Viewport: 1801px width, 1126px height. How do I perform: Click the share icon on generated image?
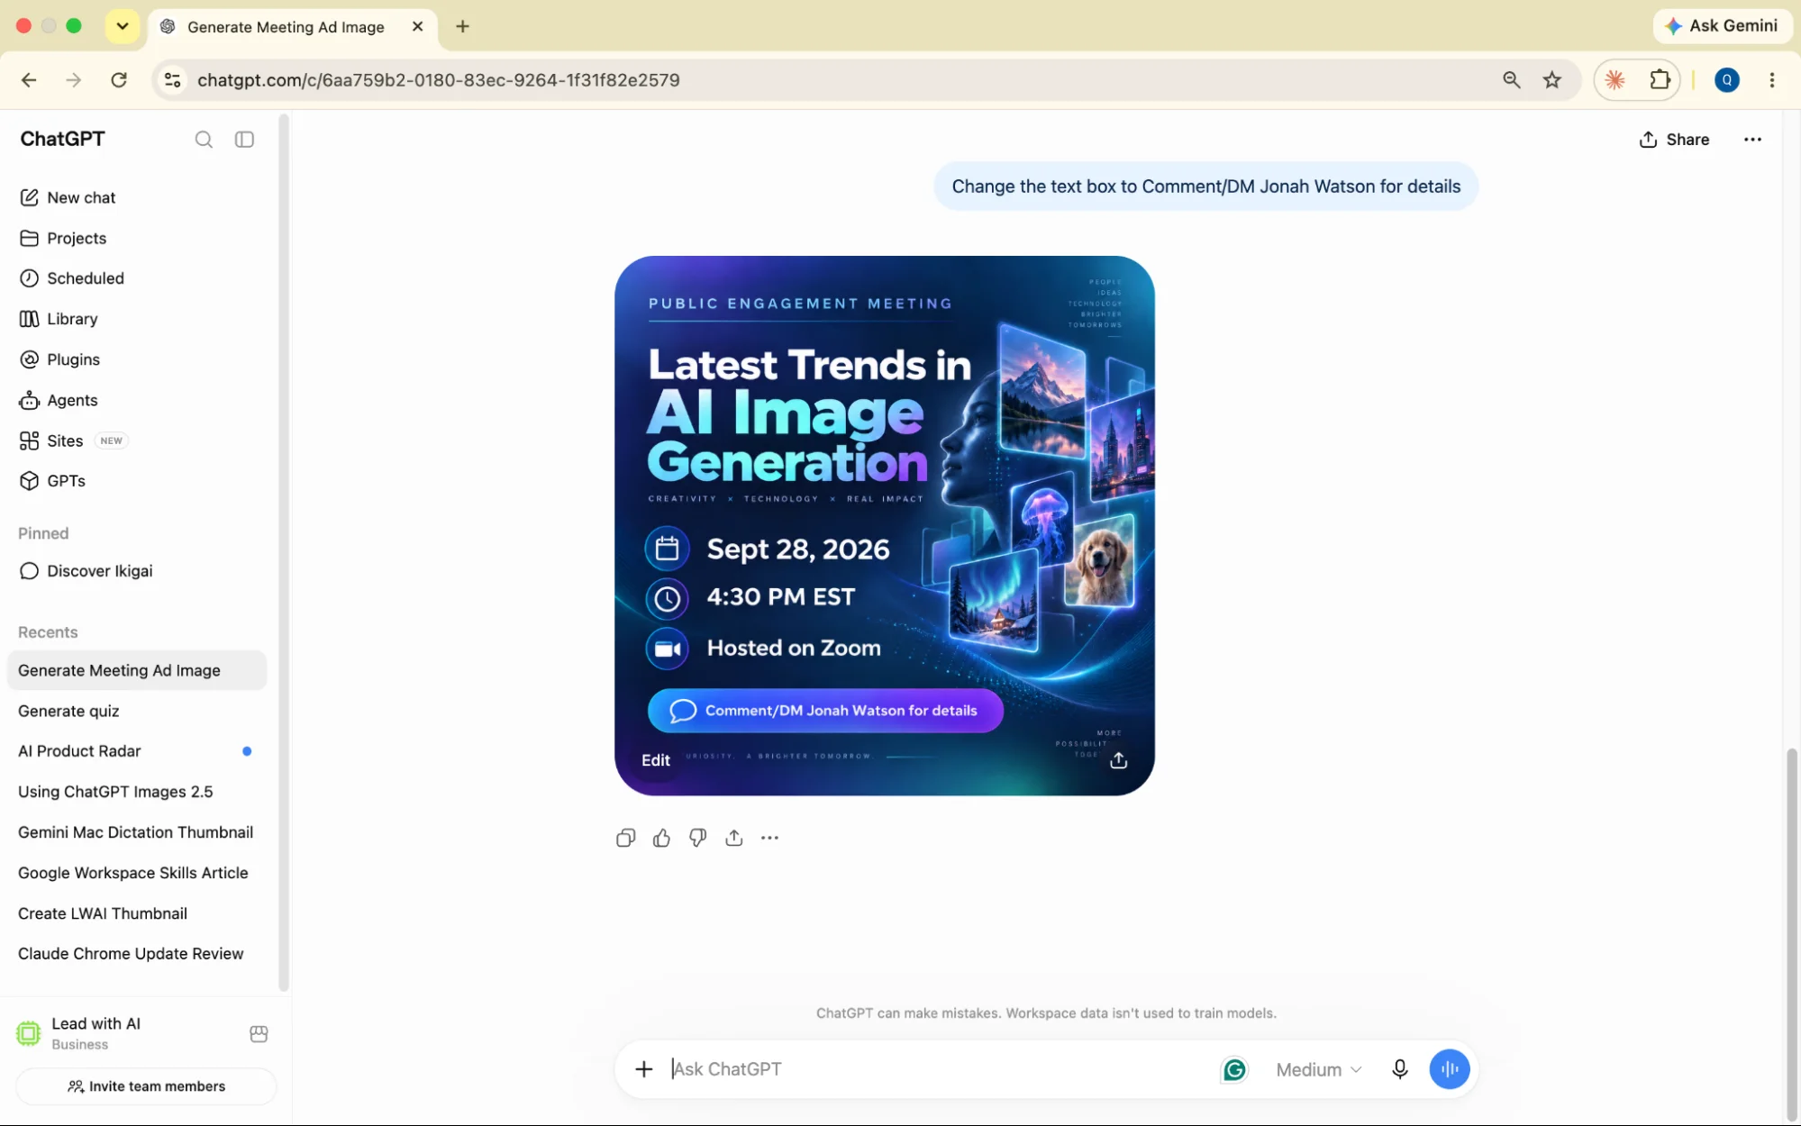1118,760
